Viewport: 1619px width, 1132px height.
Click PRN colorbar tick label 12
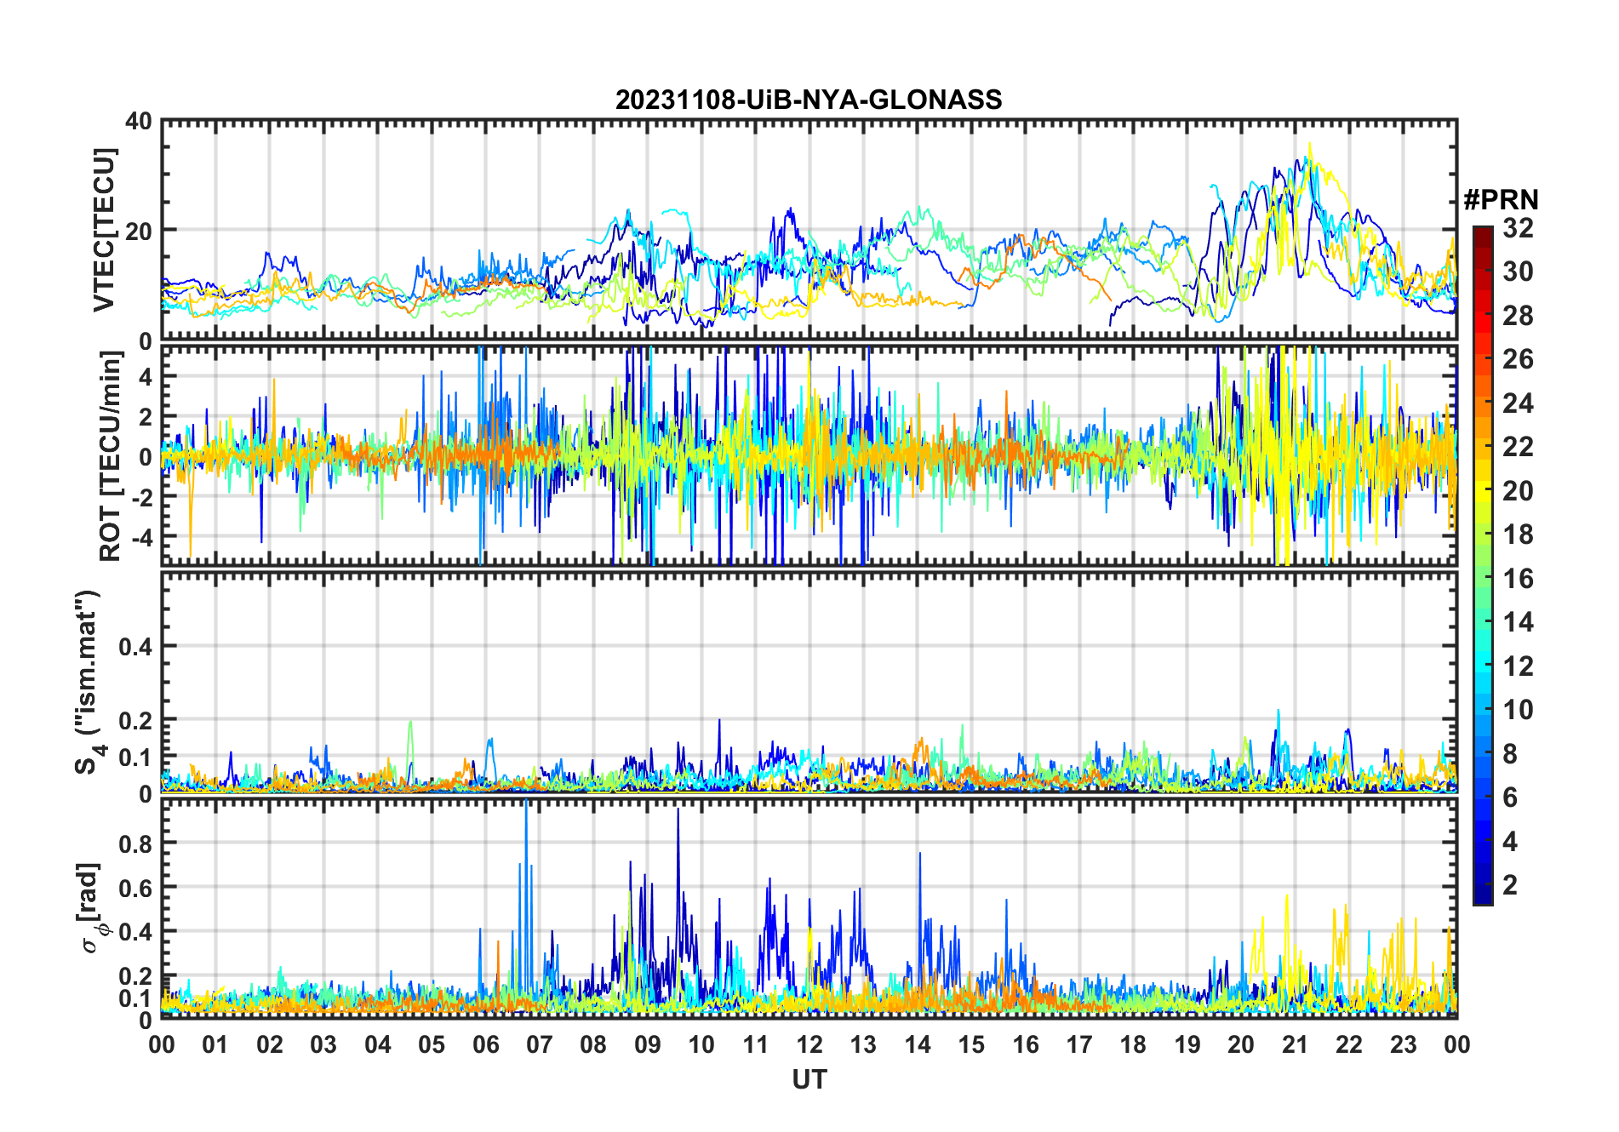click(x=1518, y=666)
